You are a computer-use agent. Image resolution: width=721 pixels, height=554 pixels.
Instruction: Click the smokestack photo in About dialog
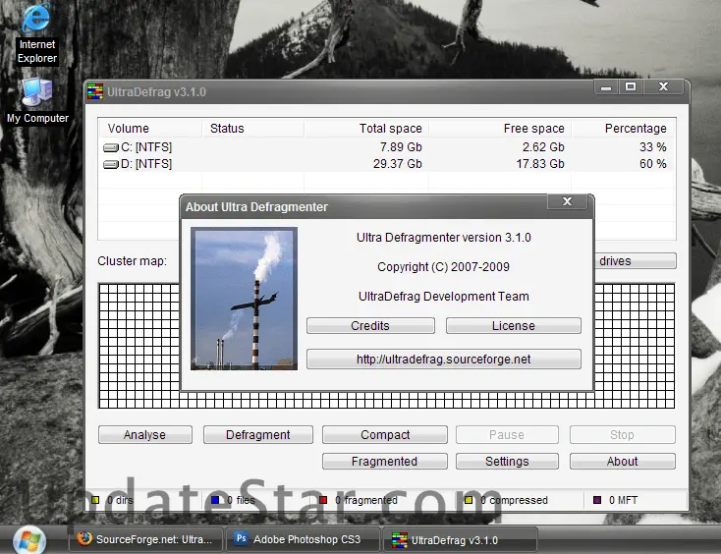245,299
